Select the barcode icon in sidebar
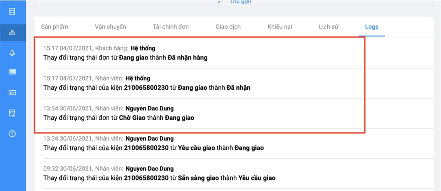This screenshot has height=191, width=441. point(13,72)
